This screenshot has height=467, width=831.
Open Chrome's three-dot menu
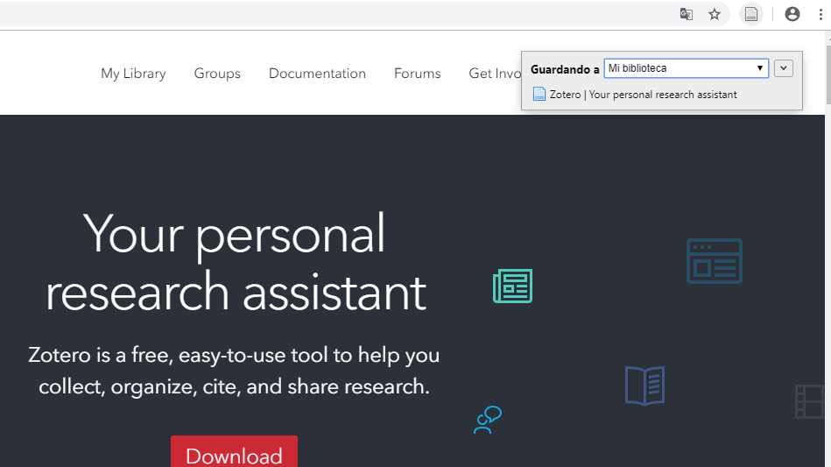coord(820,14)
